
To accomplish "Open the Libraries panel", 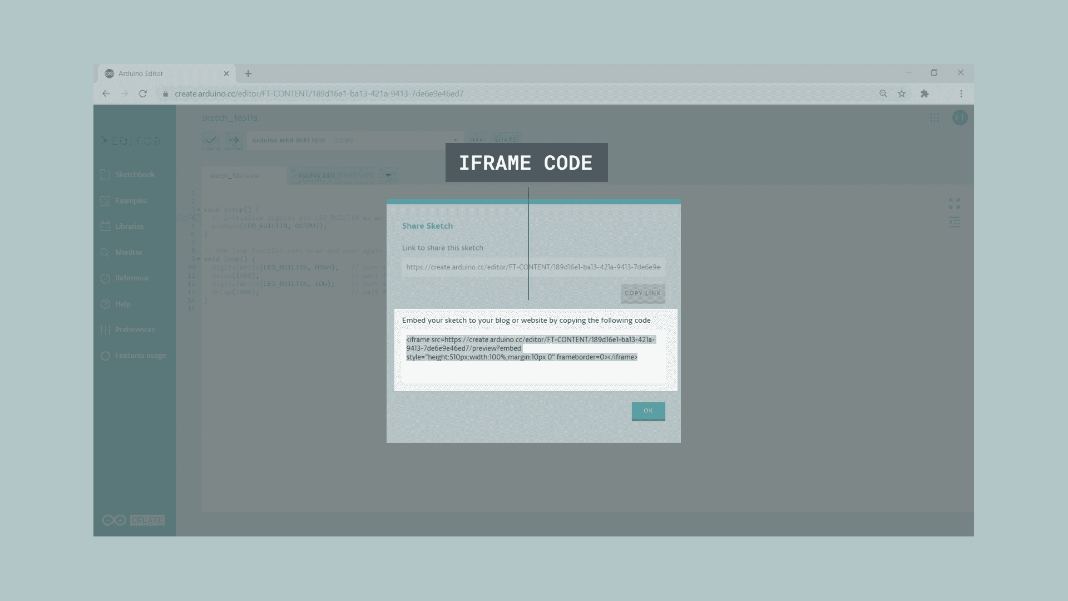I will pos(129,226).
